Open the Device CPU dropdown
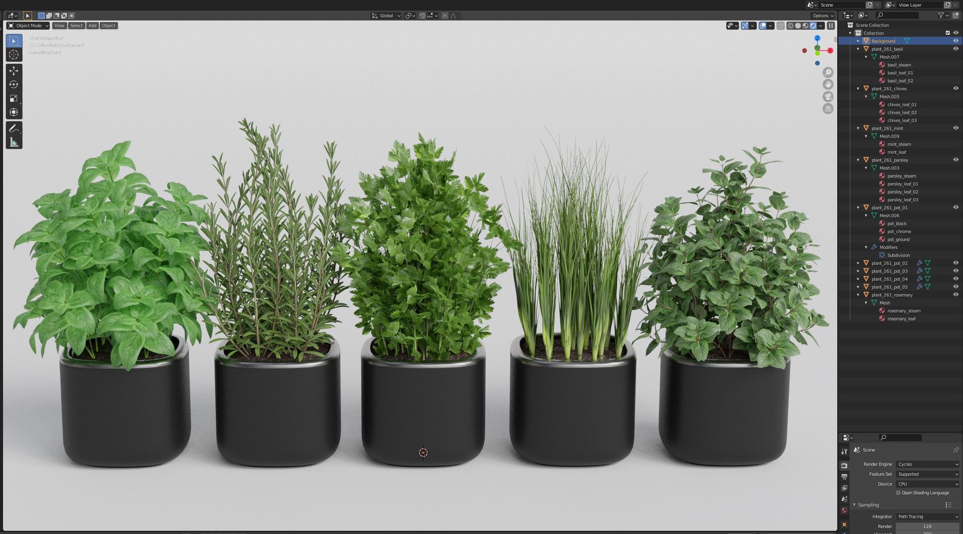The height and width of the screenshot is (534, 963). [928, 484]
